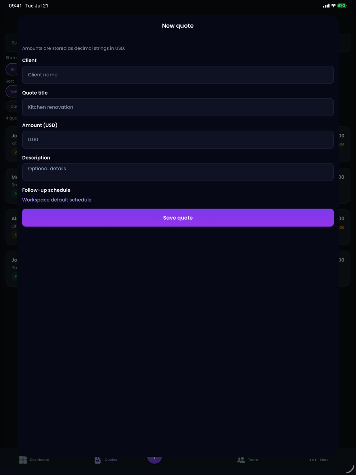The width and height of the screenshot is (356, 475).
Task: Tap the cellular signal bars icon
Action: (326, 6)
